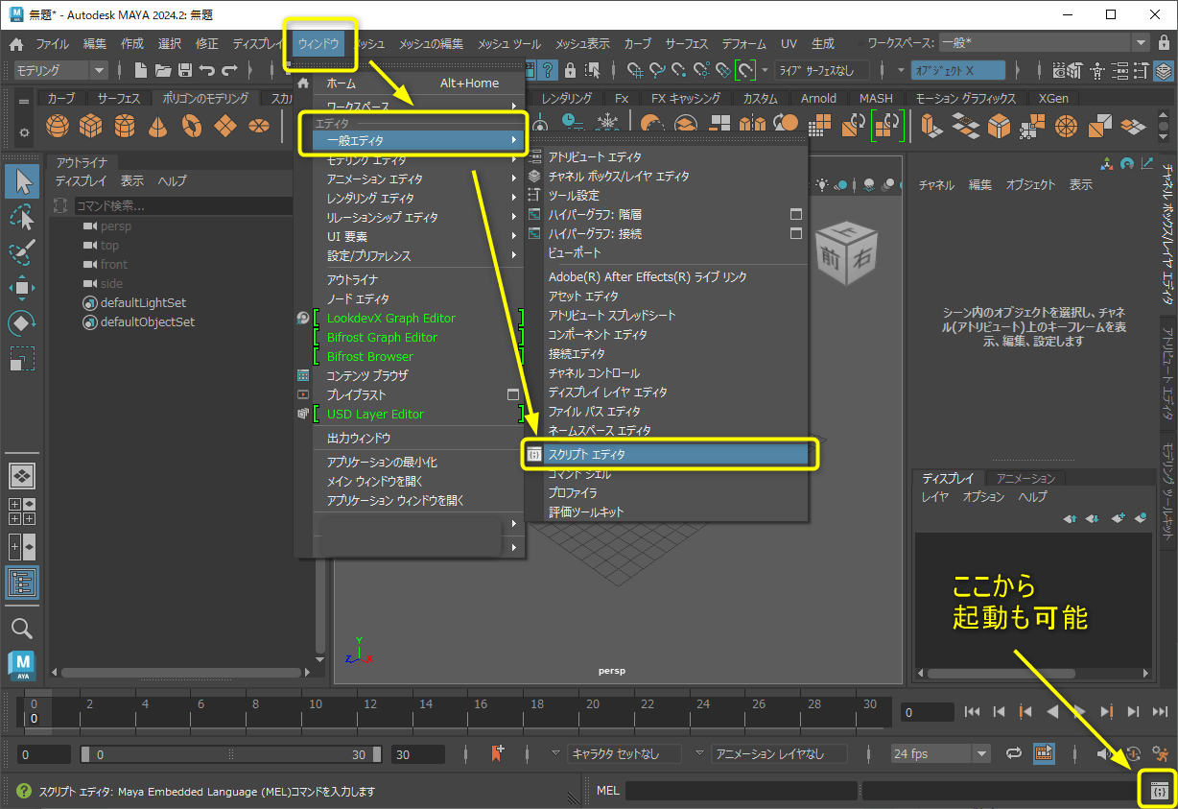The image size is (1178, 809).
Task: Create a polygon cylinder from the shelf
Action: click(125, 126)
